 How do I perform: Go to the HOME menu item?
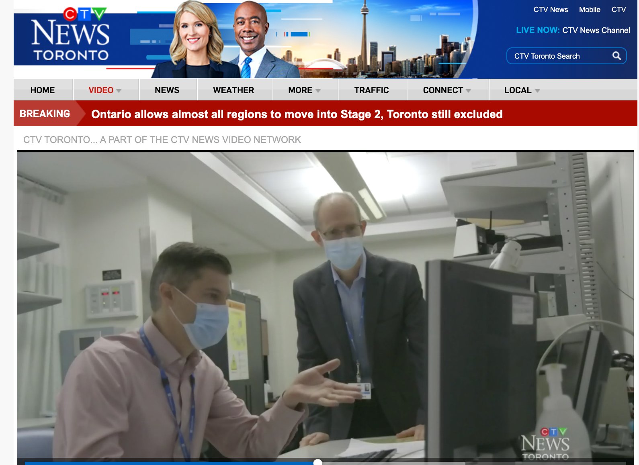click(x=43, y=90)
